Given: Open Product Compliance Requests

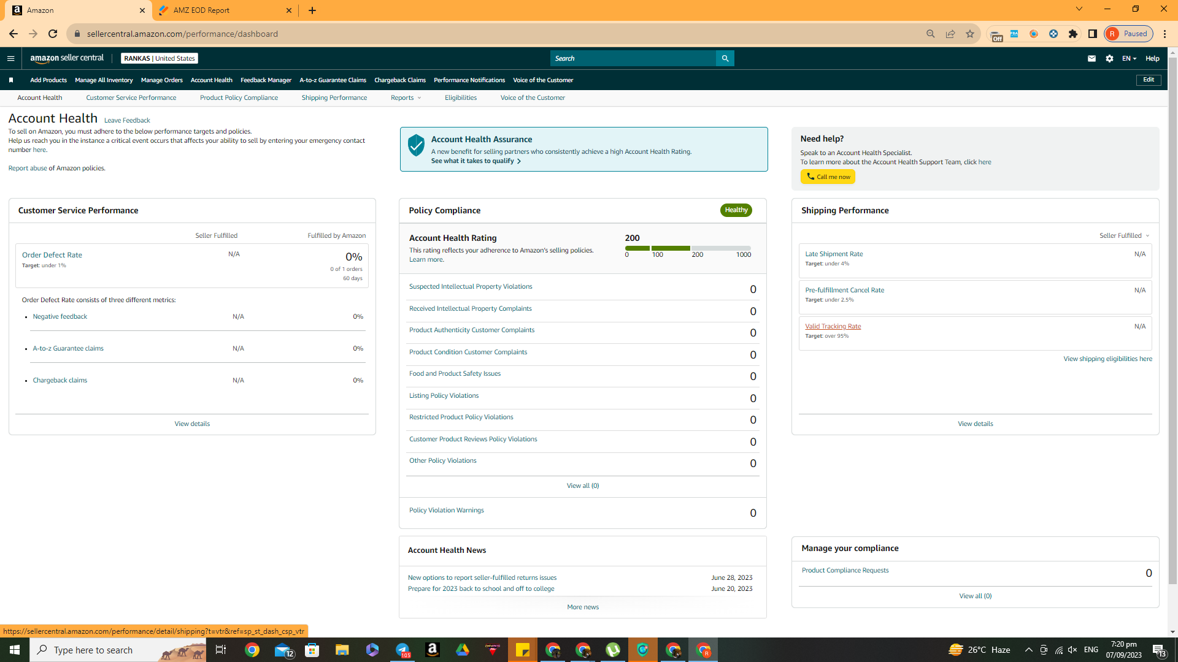Looking at the screenshot, I should coord(845,570).
